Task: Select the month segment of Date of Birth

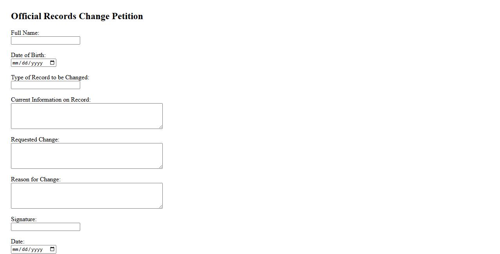Action: click(16, 63)
